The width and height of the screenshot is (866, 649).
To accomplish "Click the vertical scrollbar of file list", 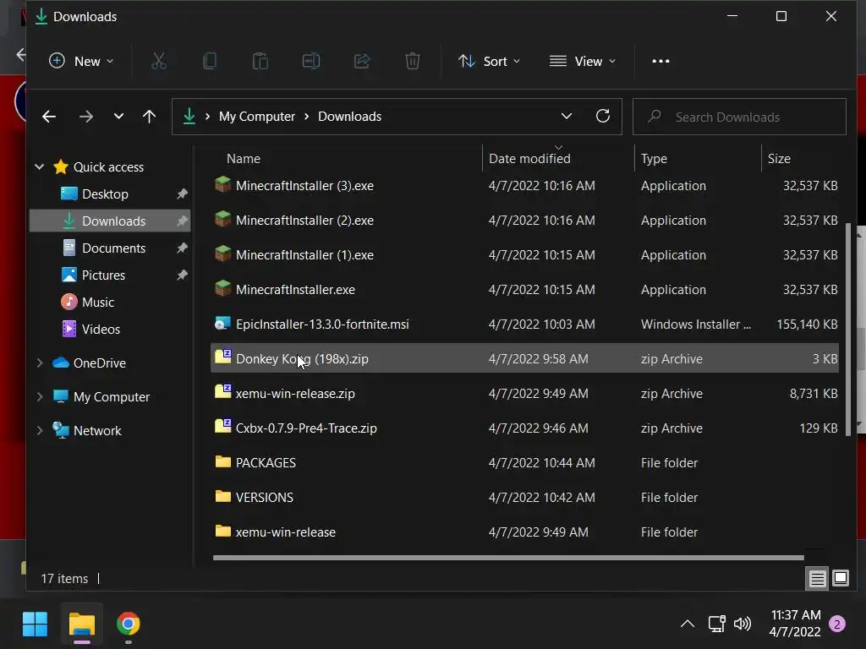I will pos(849,329).
